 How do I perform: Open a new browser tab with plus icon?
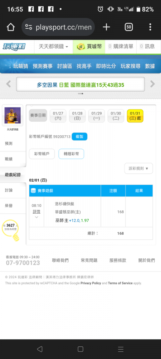[x=106, y=27]
